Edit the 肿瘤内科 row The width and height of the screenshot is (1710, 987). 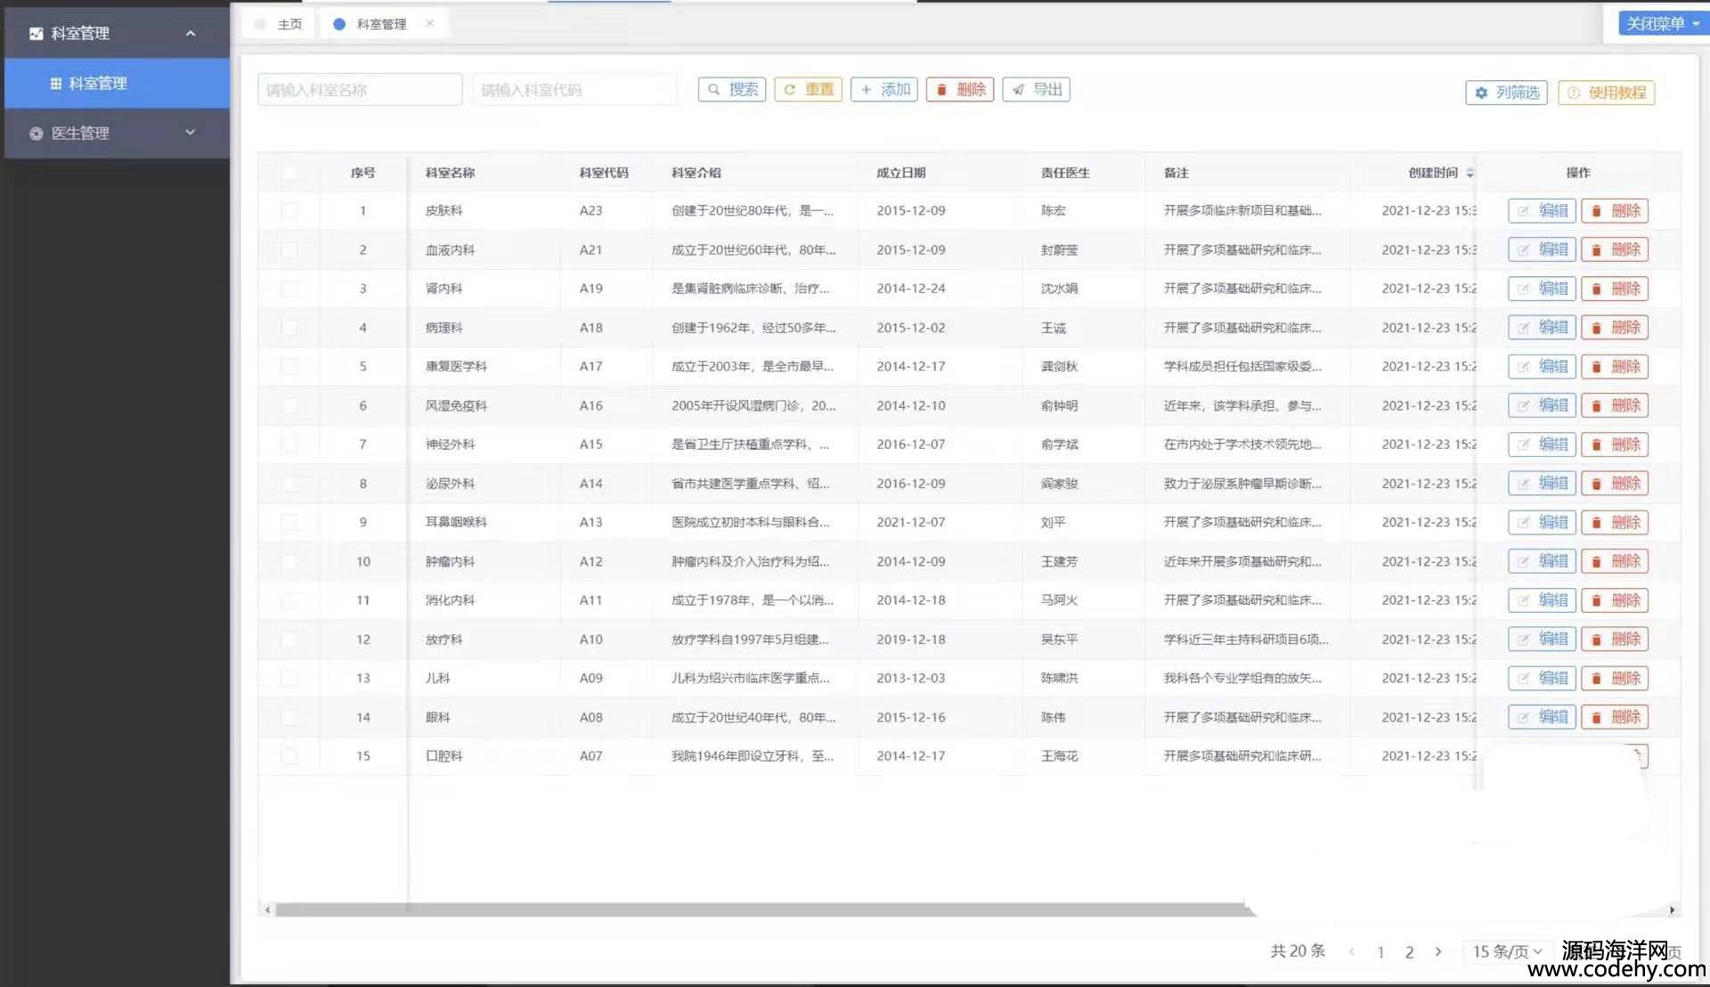click(x=1543, y=561)
